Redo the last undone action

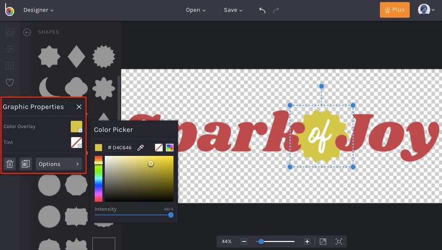click(x=276, y=10)
